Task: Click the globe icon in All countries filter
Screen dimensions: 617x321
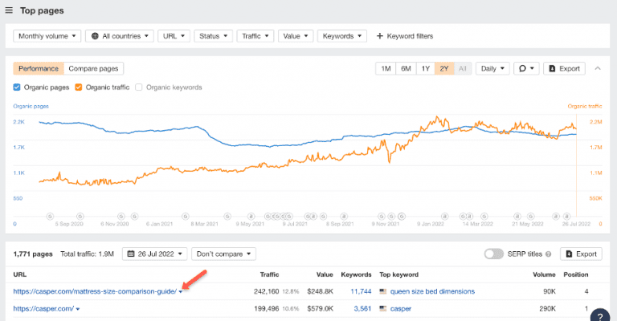Action: coord(95,36)
